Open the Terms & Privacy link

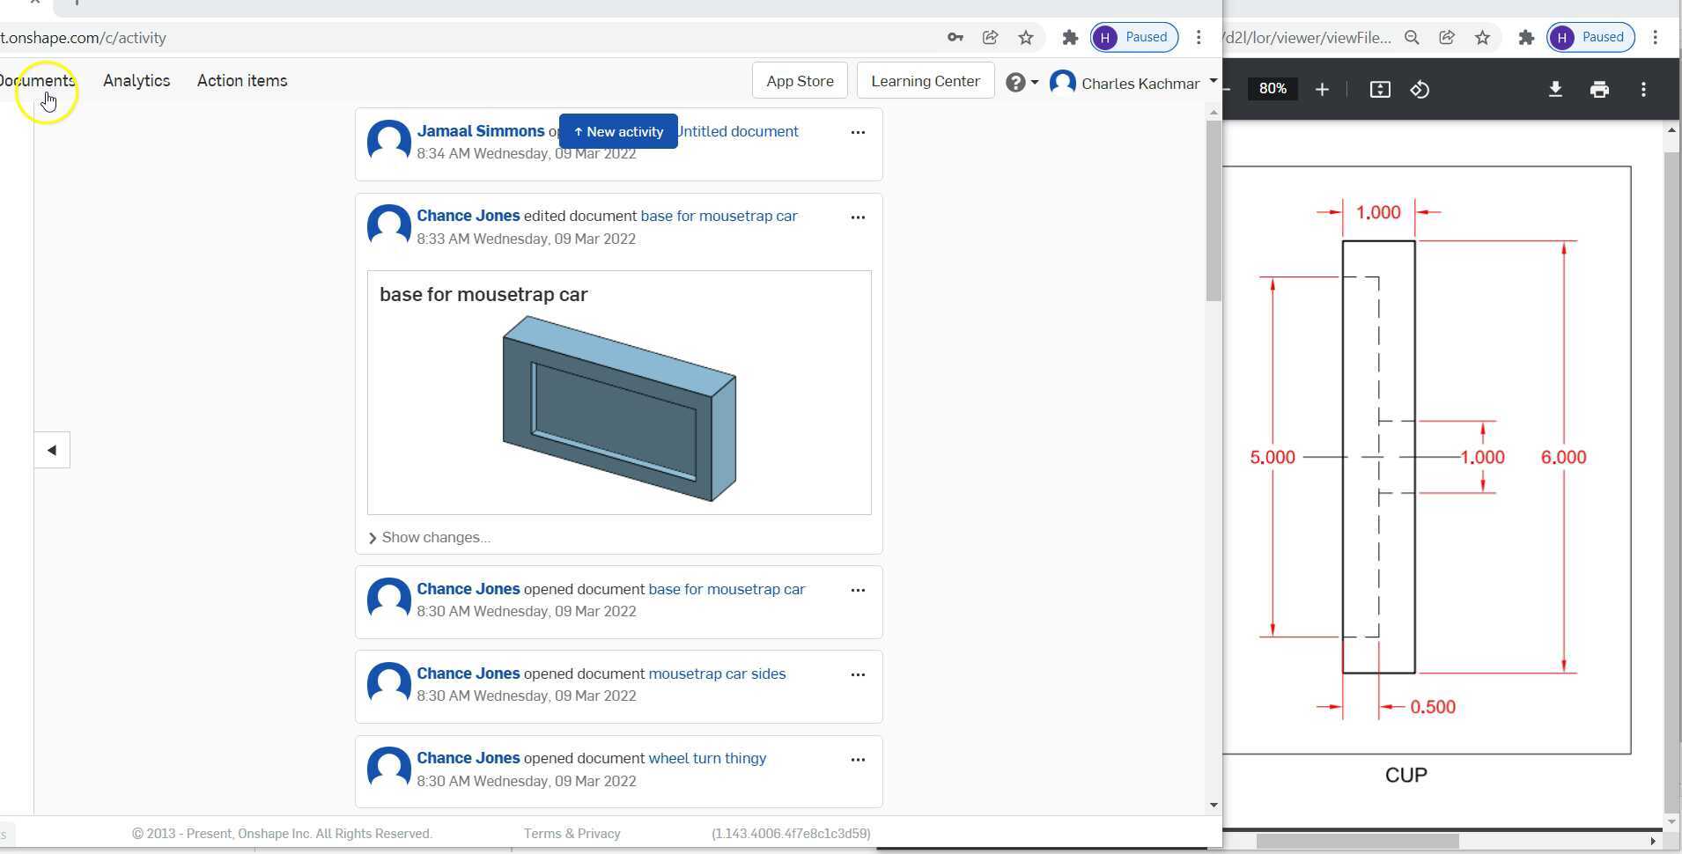572,833
